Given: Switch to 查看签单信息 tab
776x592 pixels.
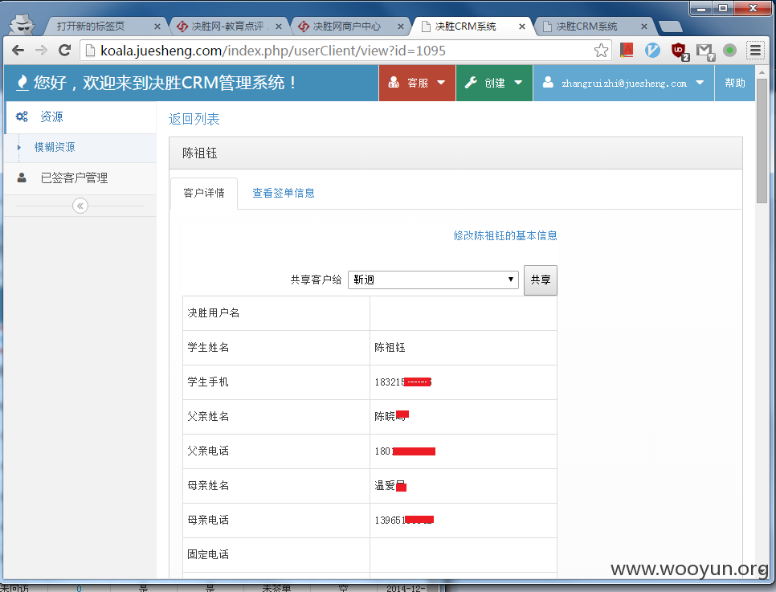Looking at the screenshot, I should click(284, 193).
